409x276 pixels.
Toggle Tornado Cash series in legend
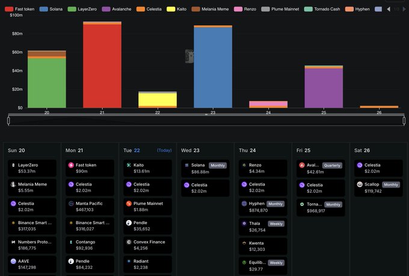[x=322, y=9]
